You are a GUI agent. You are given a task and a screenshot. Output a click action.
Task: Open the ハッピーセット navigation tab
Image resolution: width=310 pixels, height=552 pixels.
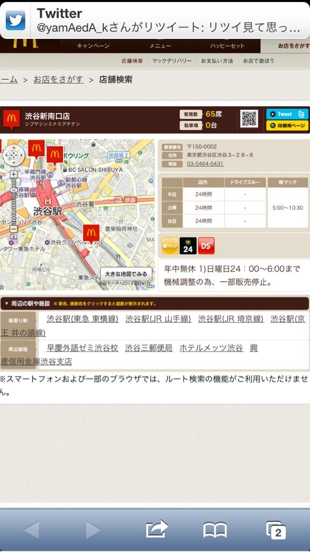pyautogui.click(x=227, y=46)
